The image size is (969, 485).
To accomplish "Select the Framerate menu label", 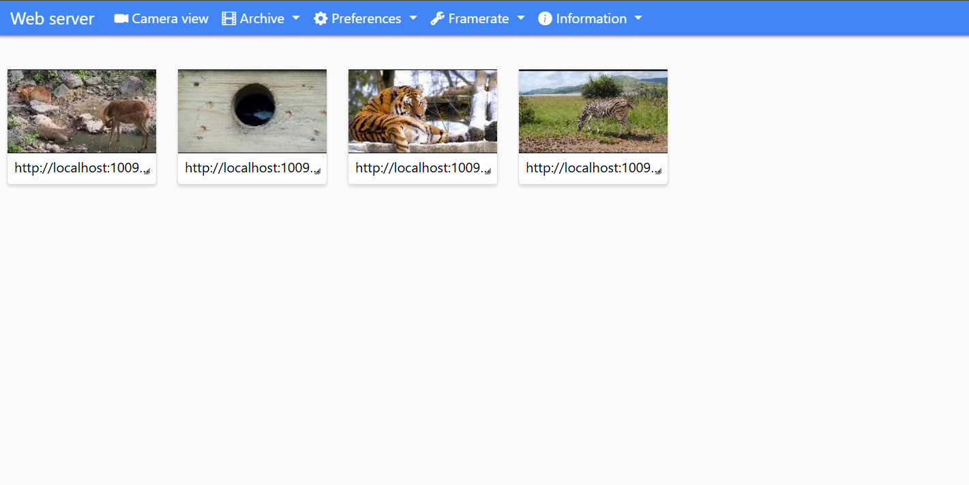I will point(478,18).
